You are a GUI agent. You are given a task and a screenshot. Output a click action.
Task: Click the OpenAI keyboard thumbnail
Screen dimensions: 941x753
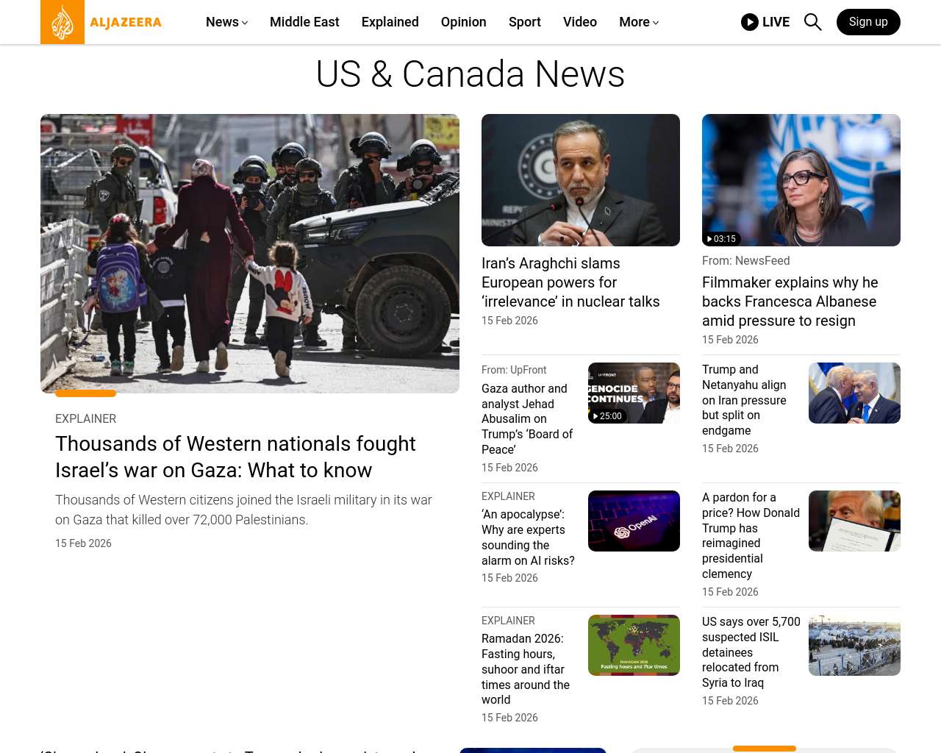click(x=634, y=521)
